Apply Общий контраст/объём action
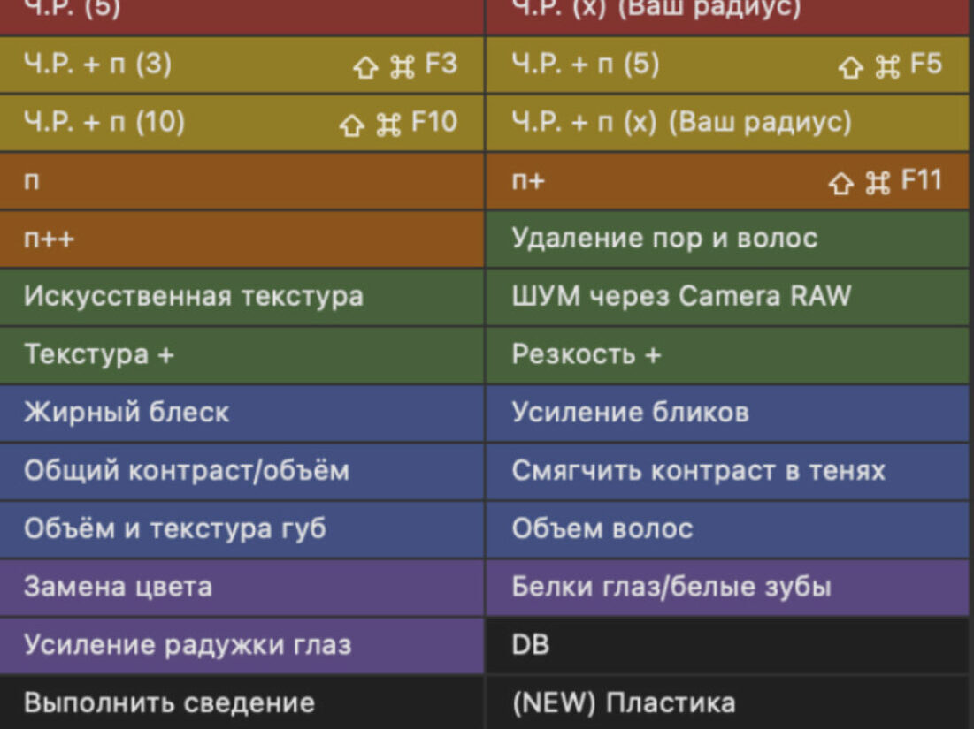 click(241, 471)
